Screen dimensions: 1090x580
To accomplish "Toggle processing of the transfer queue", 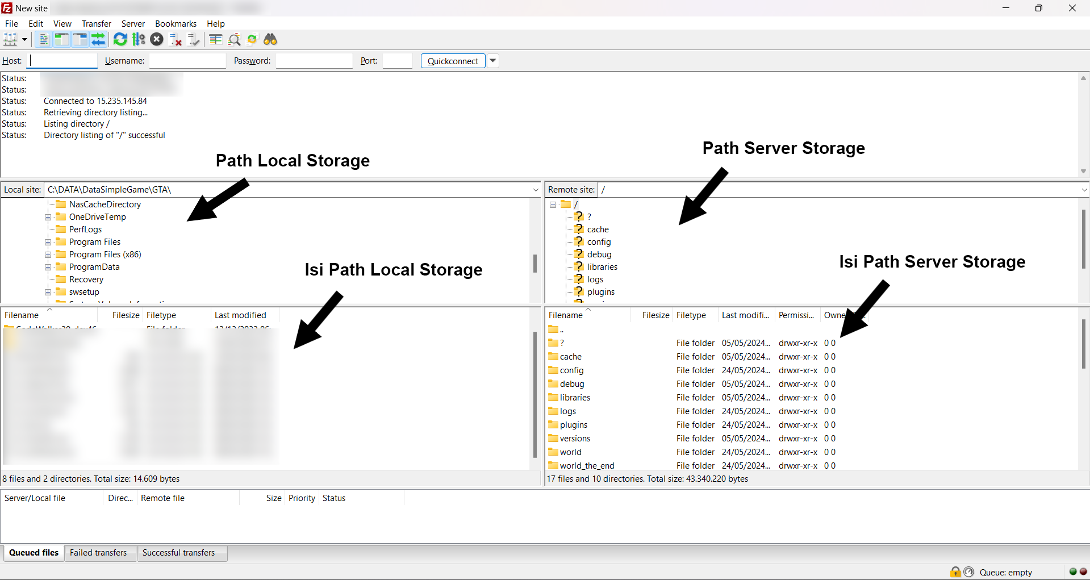I will click(139, 39).
